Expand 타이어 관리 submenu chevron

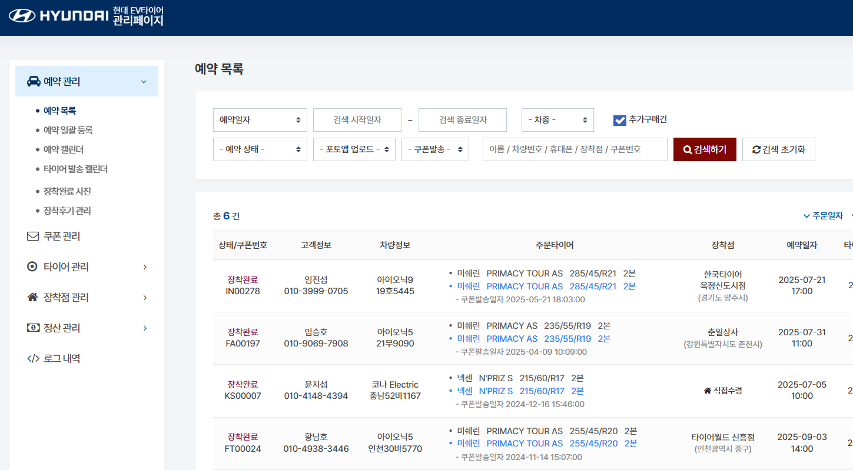(x=145, y=267)
